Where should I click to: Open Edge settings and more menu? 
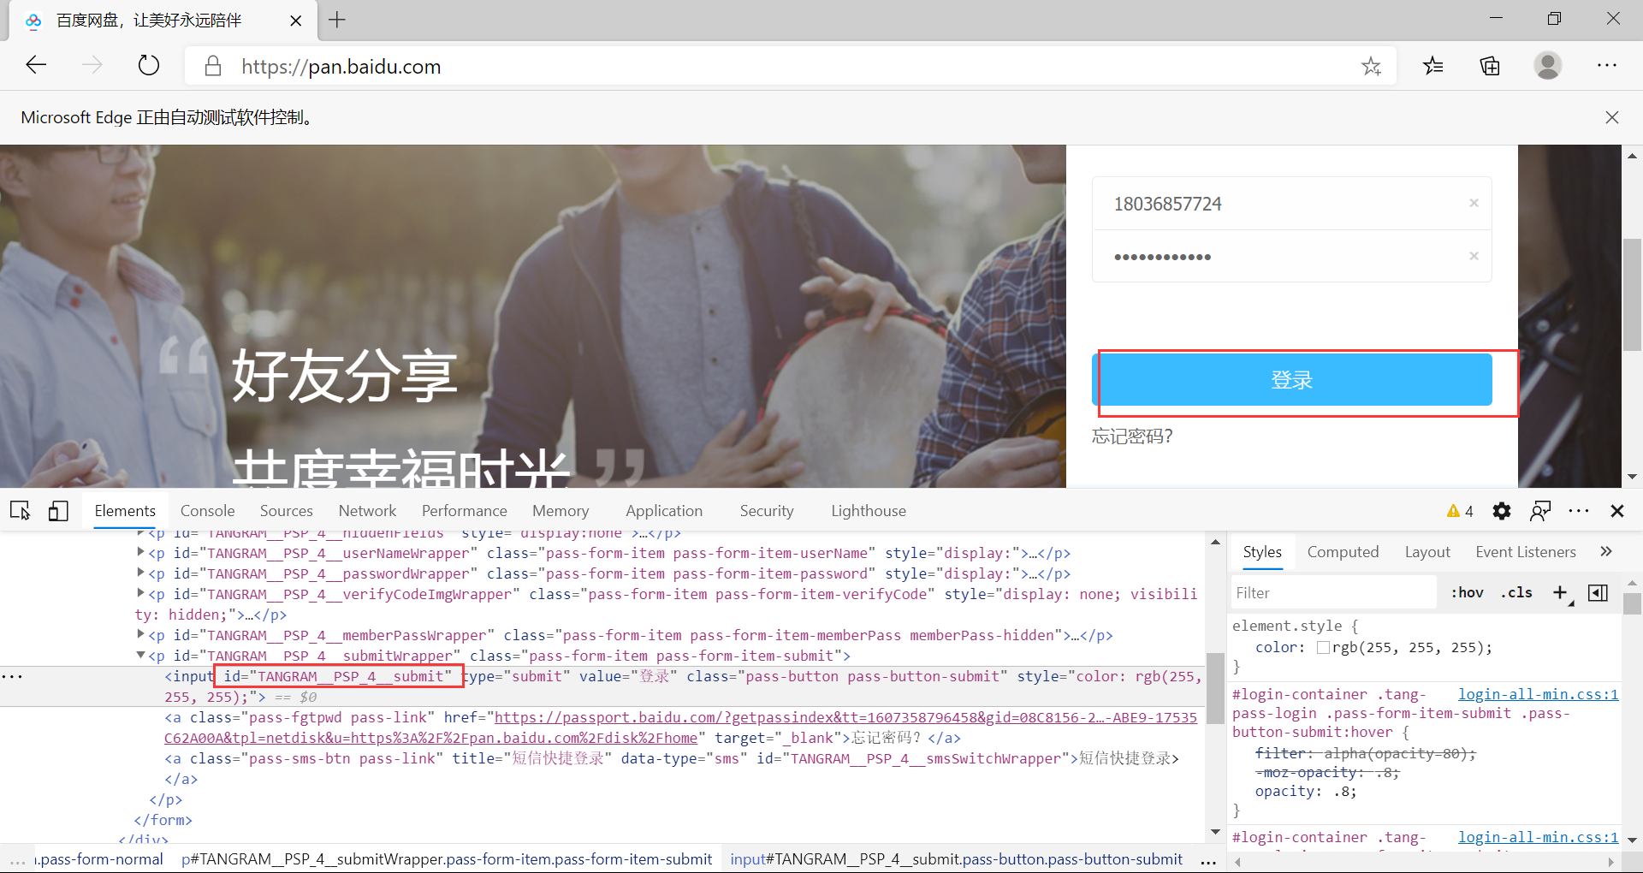point(1607,65)
